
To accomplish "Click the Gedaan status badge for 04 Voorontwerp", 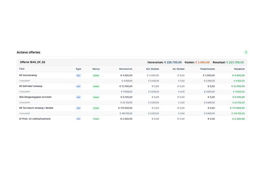I will [96, 76].
